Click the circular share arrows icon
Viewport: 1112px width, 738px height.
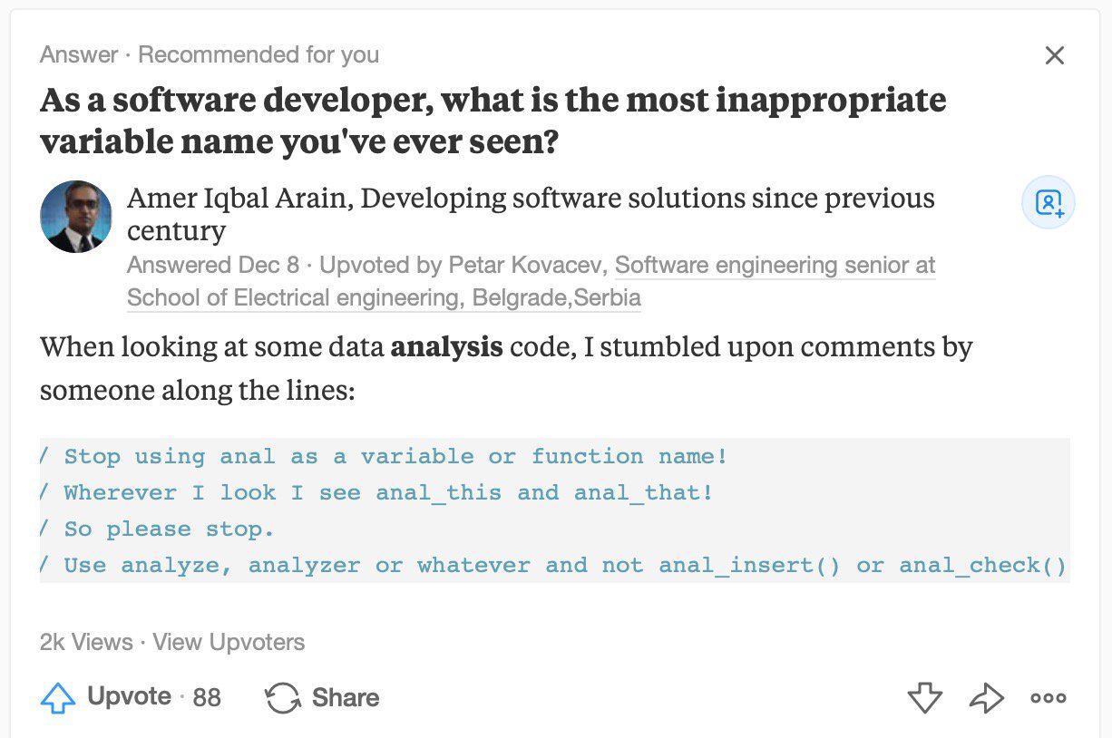coord(282,698)
